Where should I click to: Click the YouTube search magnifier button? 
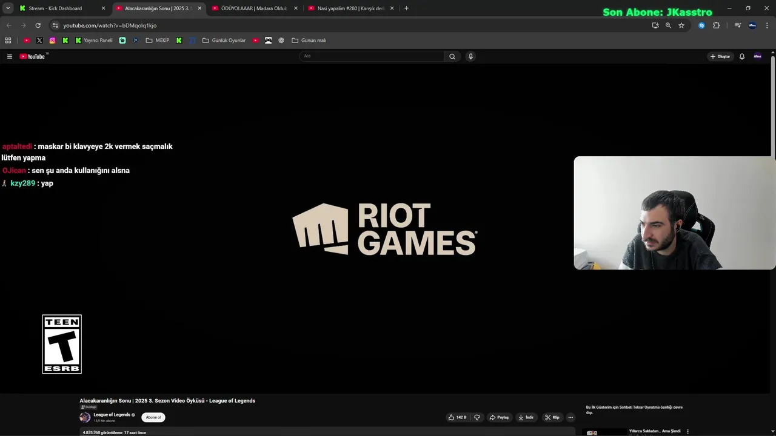coord(452,56)
